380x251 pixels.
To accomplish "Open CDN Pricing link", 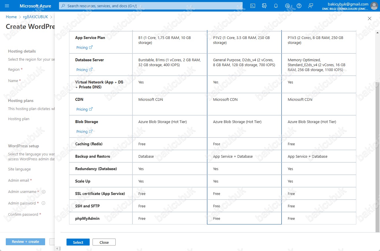I will click(x=84, y=109).
